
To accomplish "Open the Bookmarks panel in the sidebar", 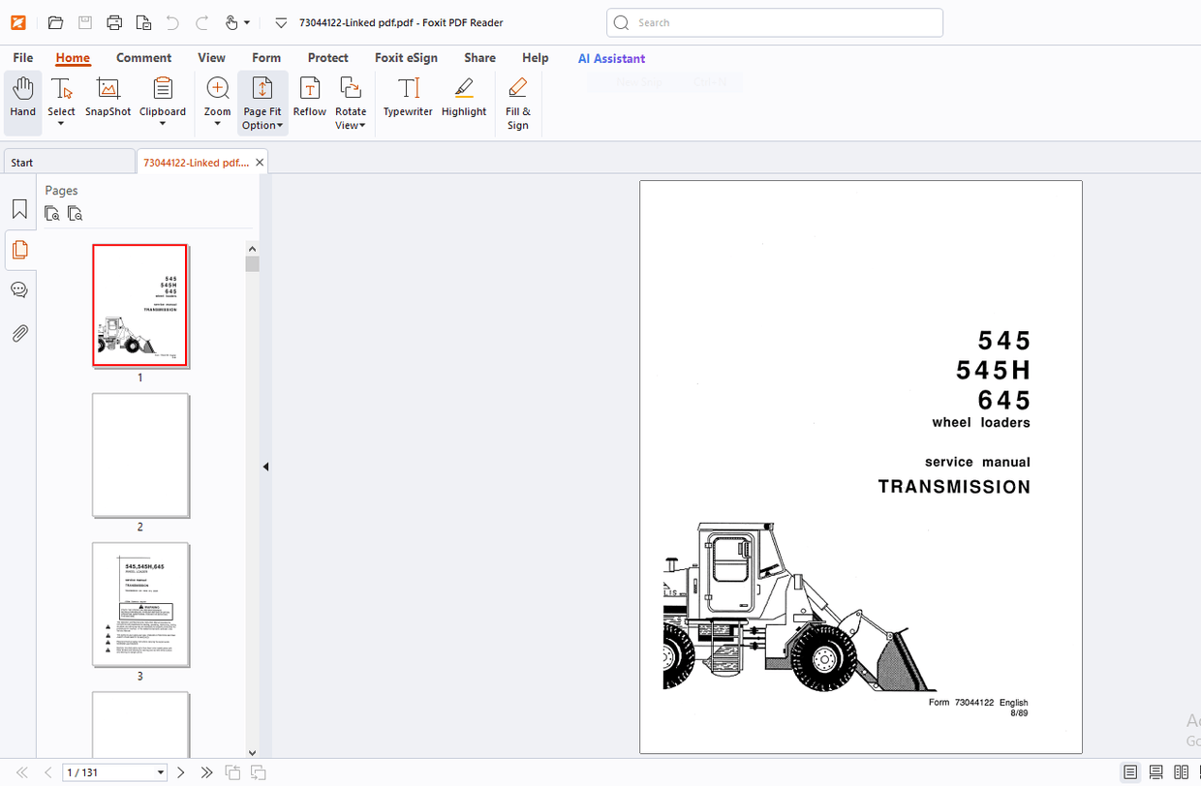I will 19,207.
